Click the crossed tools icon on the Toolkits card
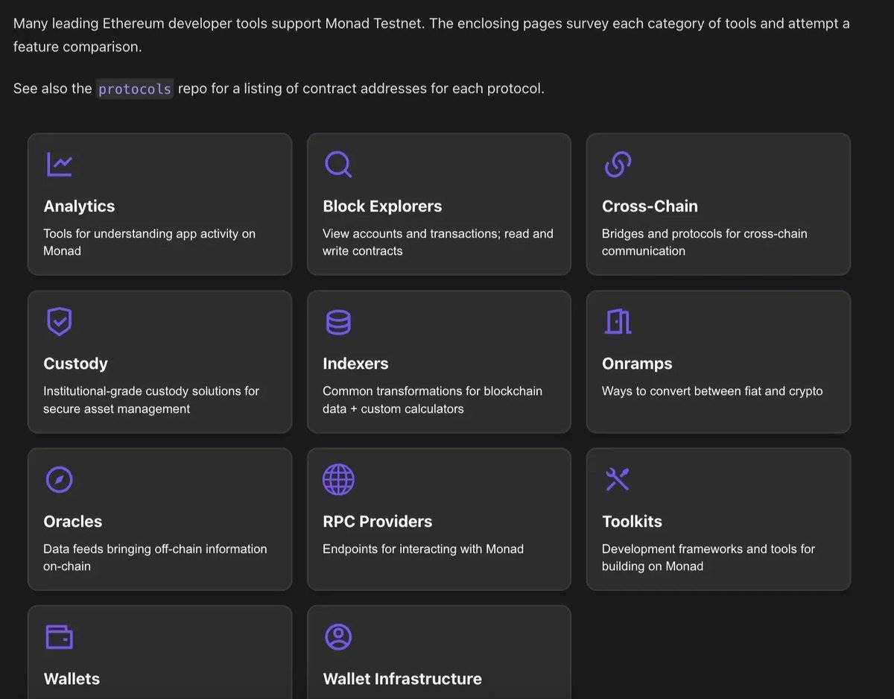This screenshot has width=894, height=699. click(x=618, y=479)
